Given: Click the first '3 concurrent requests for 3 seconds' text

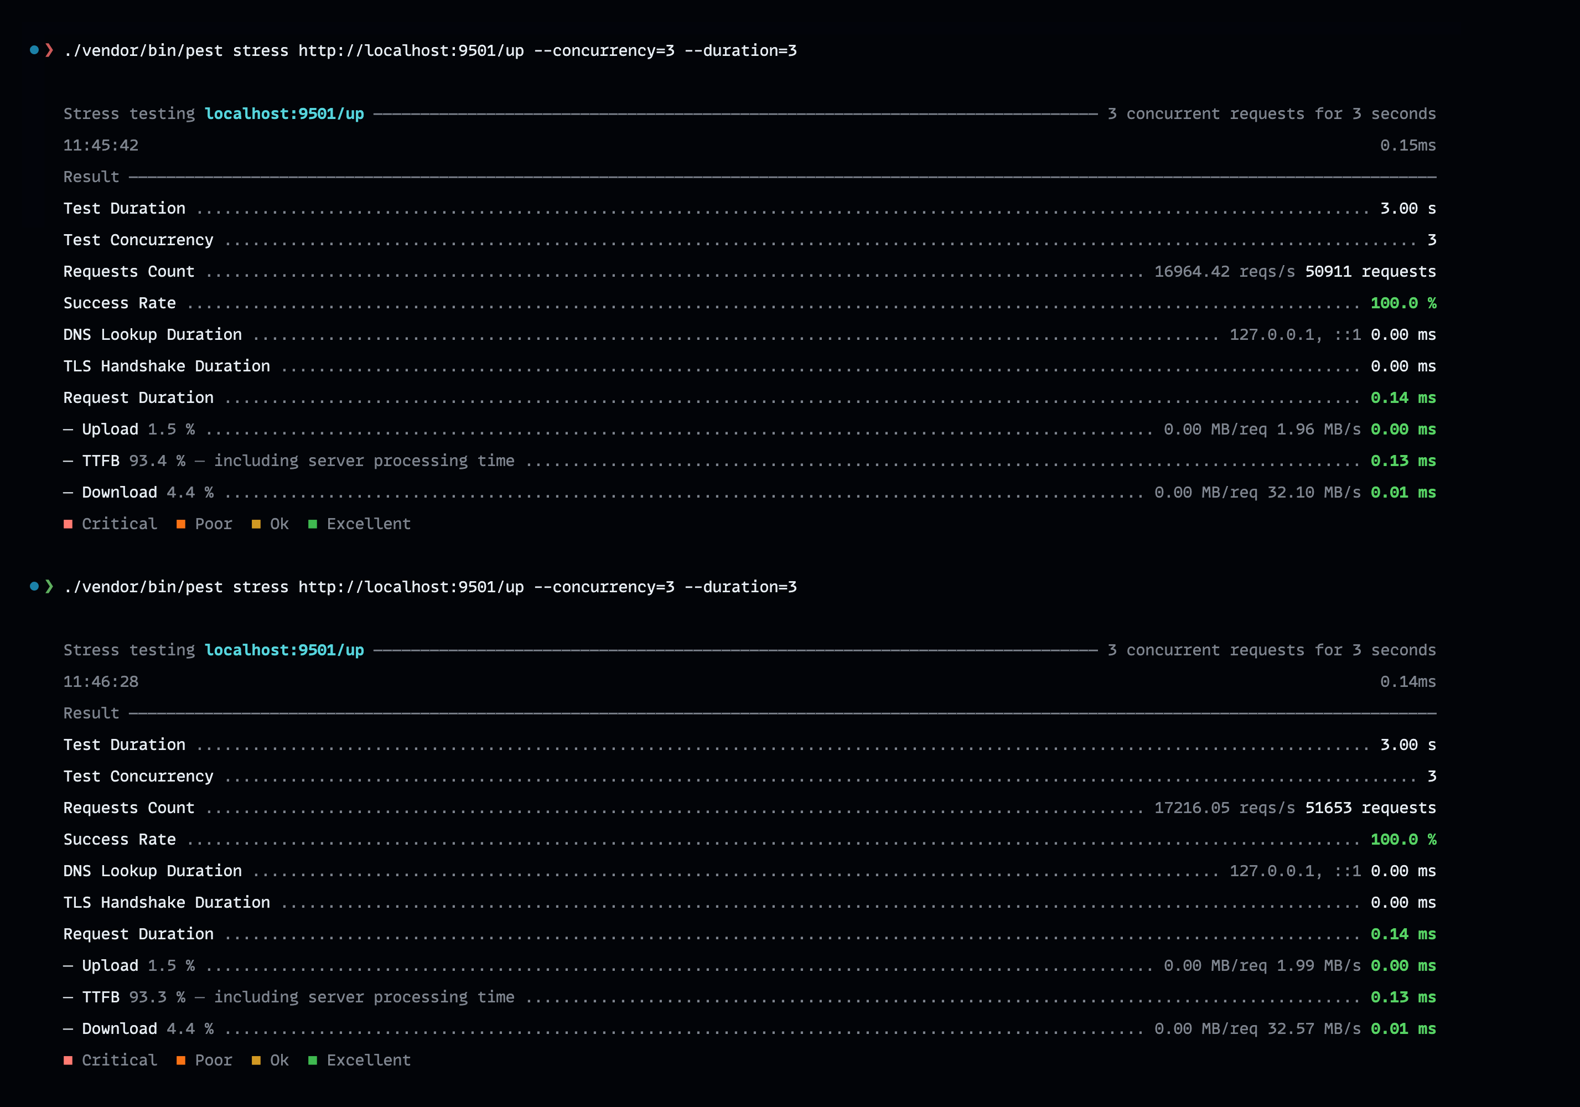Looking at the screenshot, I should click(x=1272, y=114).
